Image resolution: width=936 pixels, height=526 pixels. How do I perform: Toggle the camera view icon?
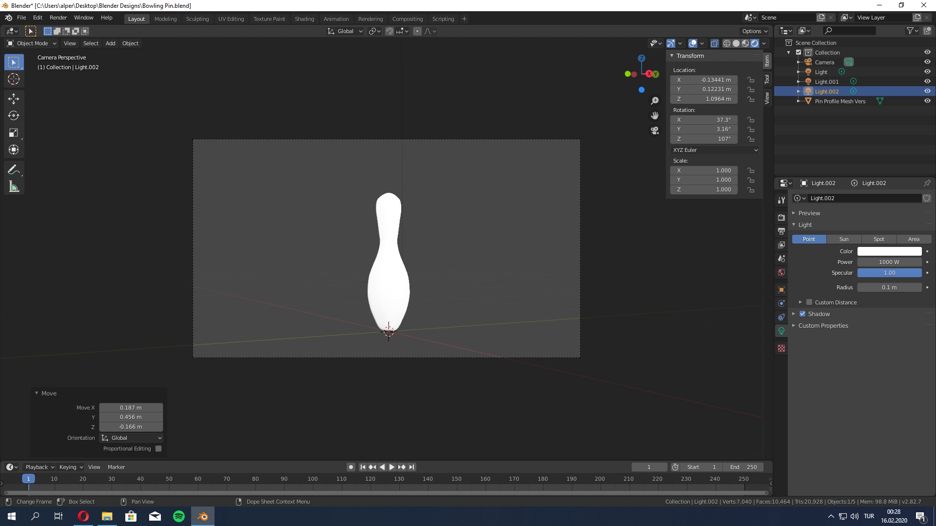(655, 131)
